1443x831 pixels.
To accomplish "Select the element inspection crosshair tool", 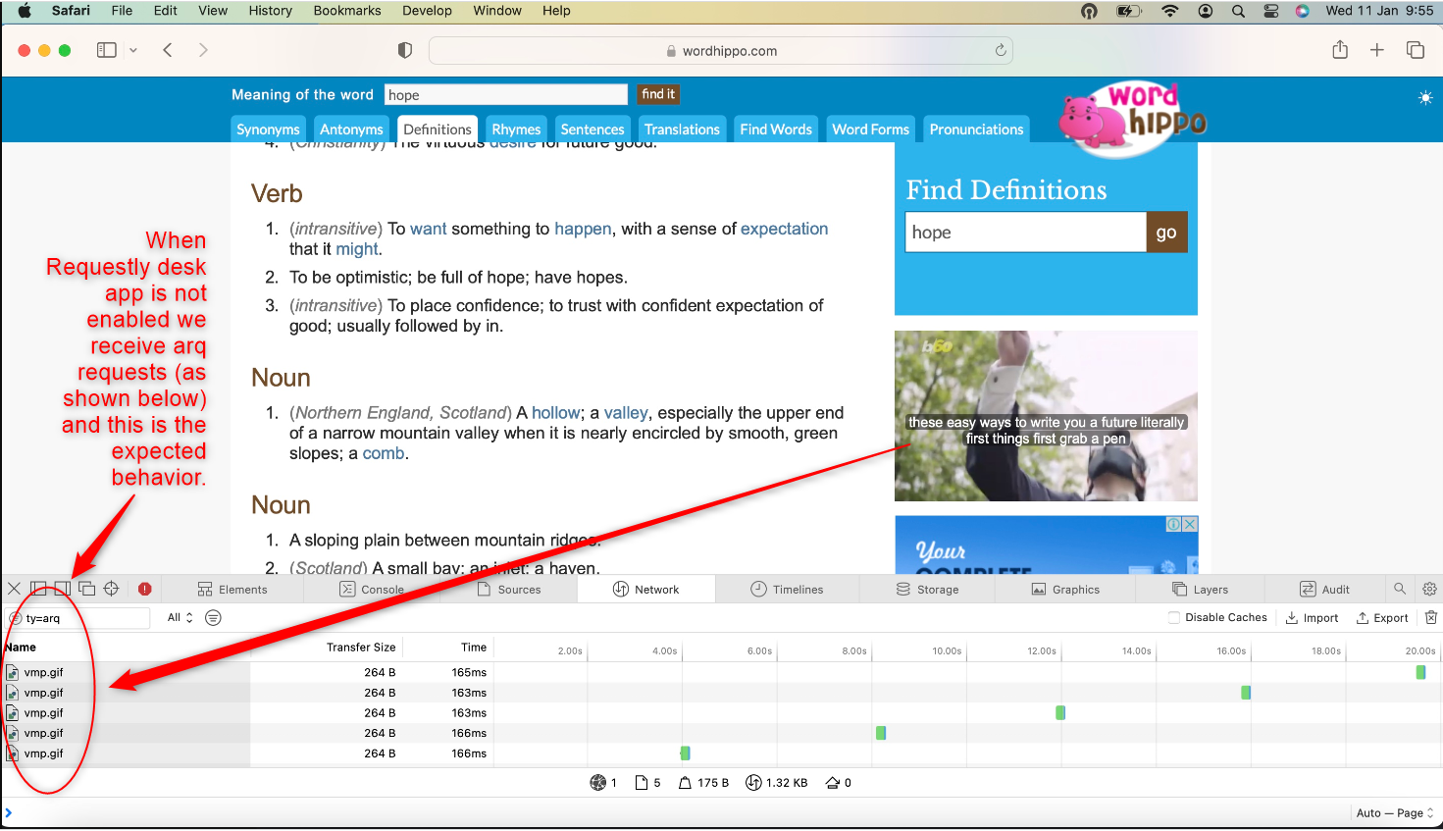I will coord(110,589).
